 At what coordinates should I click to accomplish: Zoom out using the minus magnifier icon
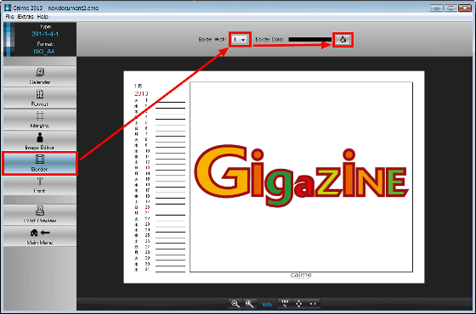point(235,304)
